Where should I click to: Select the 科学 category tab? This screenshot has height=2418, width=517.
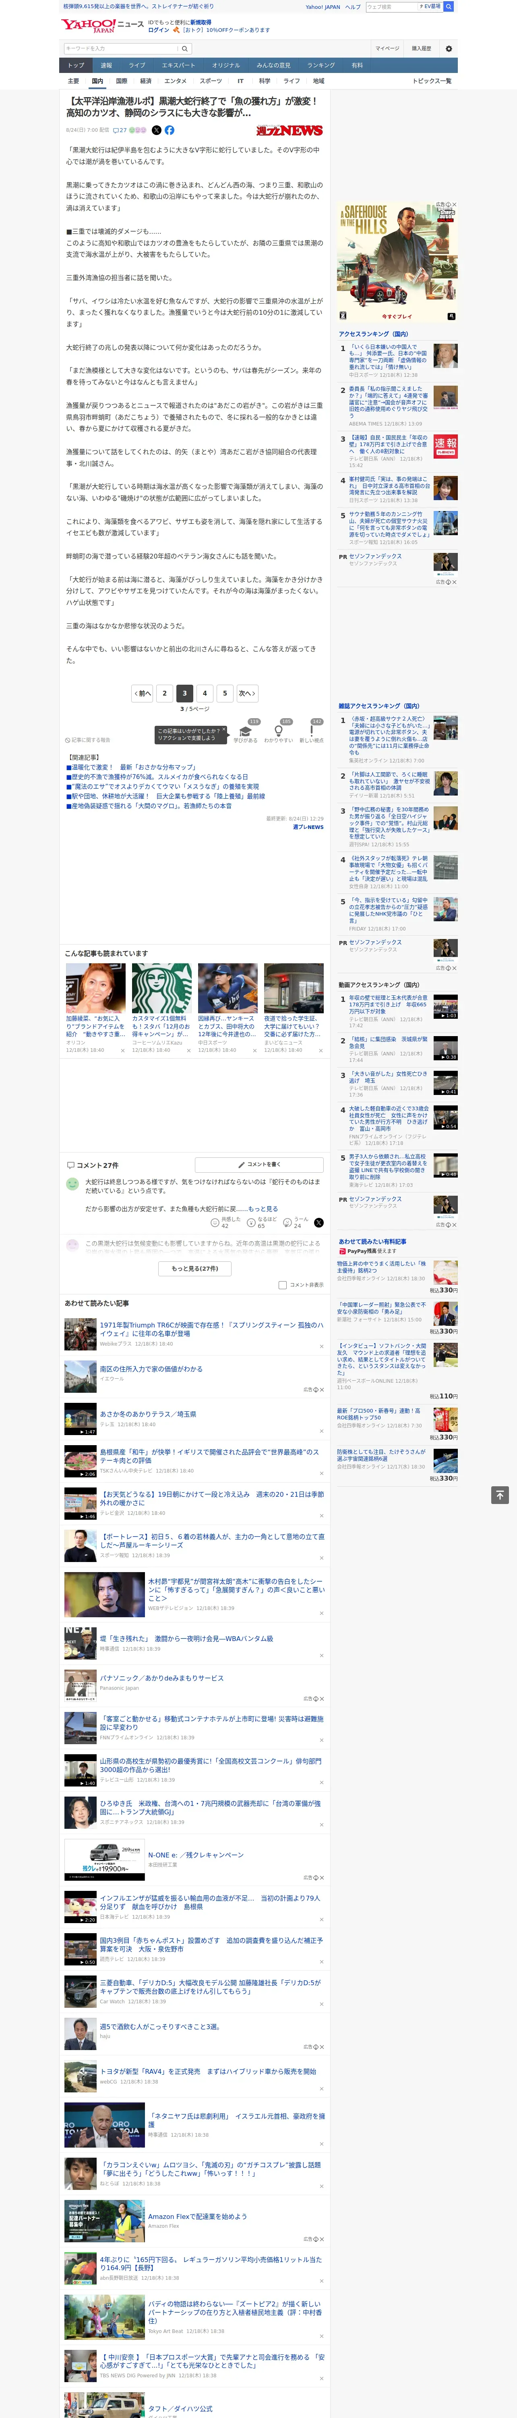(x=265, y=81)
